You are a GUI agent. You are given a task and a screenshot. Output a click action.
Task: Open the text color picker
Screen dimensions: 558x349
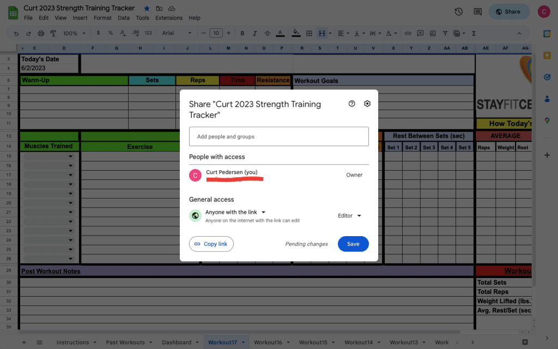click(280, 33)
